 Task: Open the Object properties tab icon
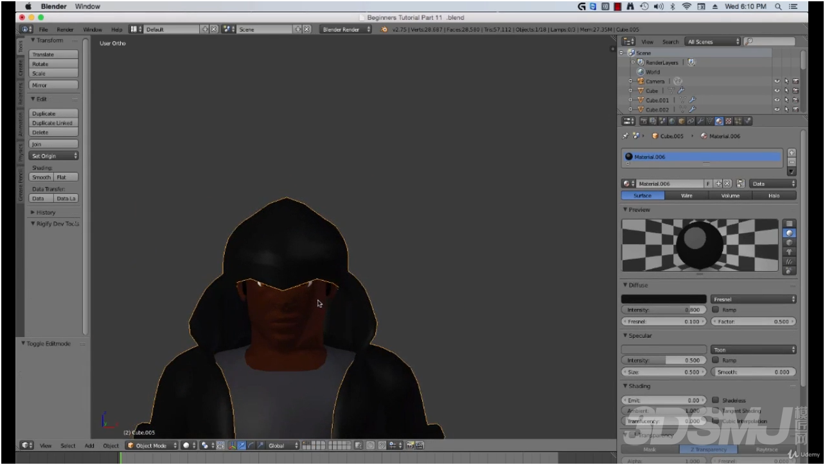[682, 121]
